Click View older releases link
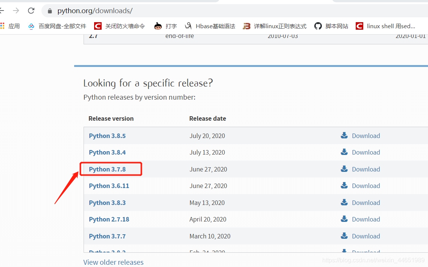 pos(113,262)
